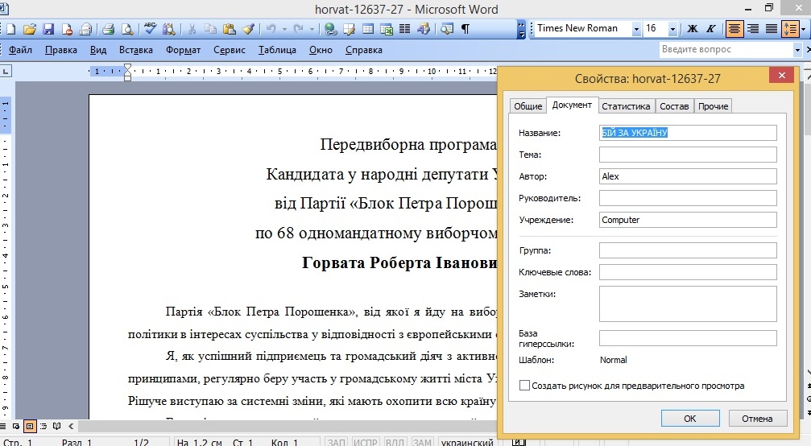Click the Заметки text area
Screen dimensions: 811x446
pos(688,304)
